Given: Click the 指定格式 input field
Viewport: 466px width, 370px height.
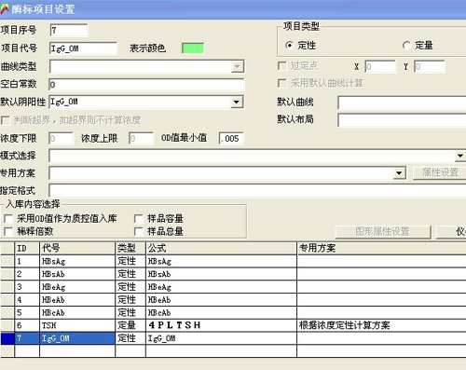Looking at the screenshot, I should [257, 190].
